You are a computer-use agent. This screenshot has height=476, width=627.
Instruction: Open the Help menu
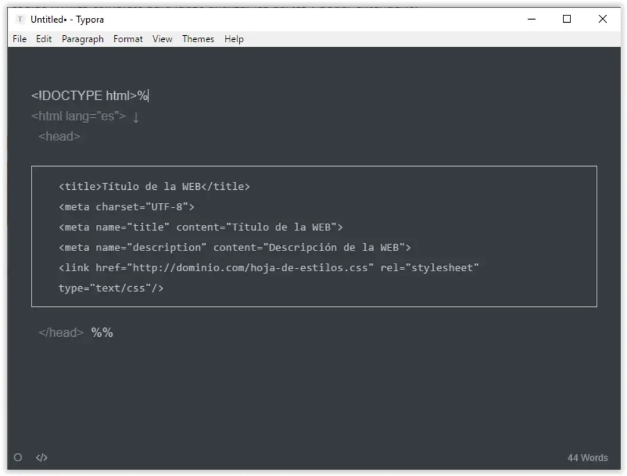pos(234,39)
